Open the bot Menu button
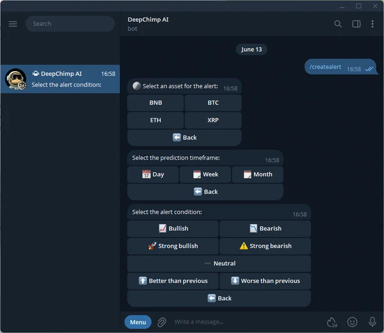The height and width of the screenshot is (333, 384). 138,322
